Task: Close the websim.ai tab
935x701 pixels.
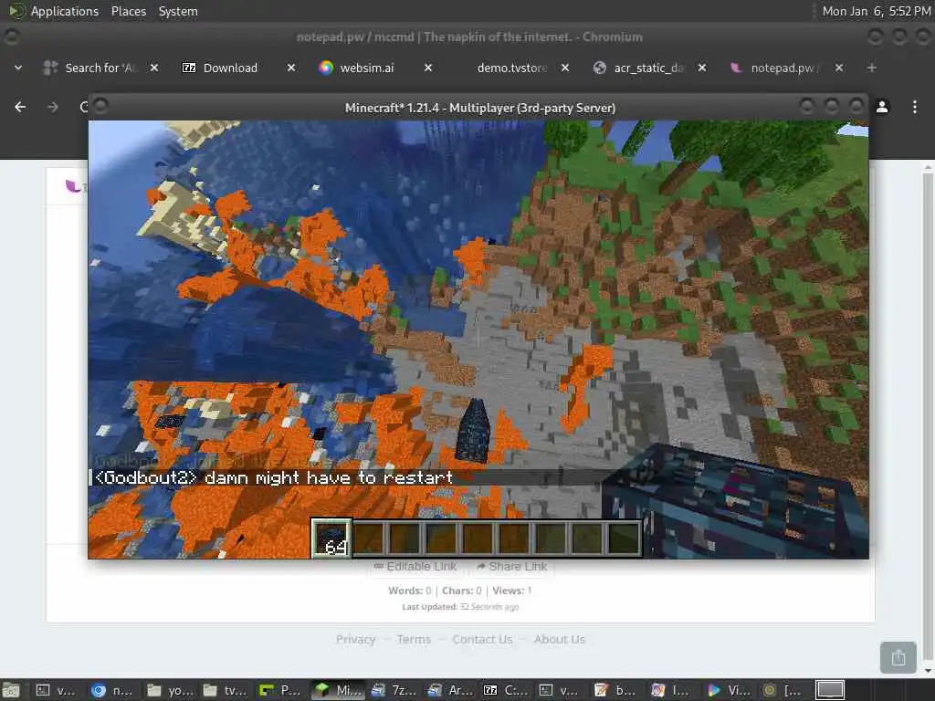Action: [x=428, y=68]
